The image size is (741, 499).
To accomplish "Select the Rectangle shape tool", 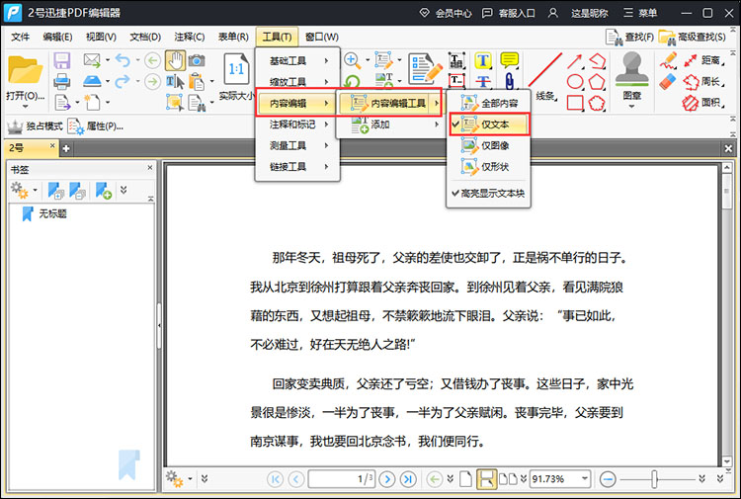I will click(x=575, y=103).
